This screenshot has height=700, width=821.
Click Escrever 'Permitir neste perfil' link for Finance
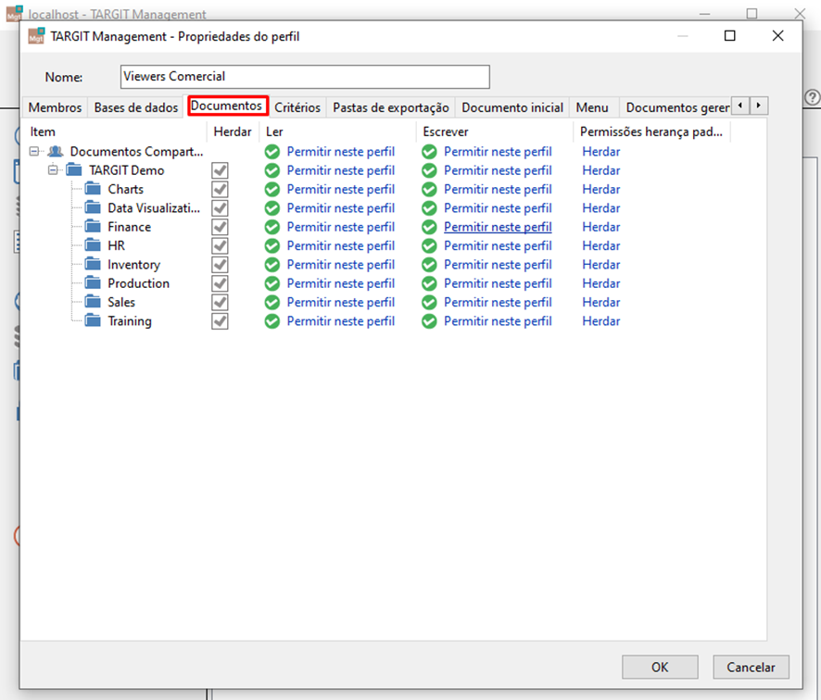point(498,227)
